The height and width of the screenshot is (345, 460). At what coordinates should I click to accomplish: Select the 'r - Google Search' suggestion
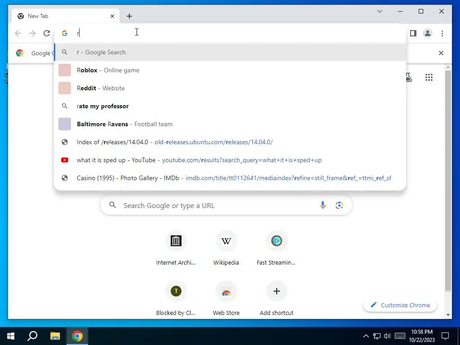230,52
